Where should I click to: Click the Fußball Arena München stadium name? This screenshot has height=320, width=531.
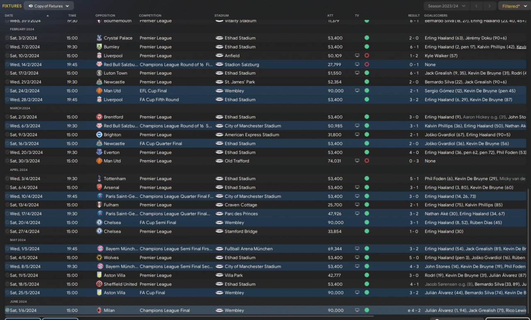[x=249, y=249]
